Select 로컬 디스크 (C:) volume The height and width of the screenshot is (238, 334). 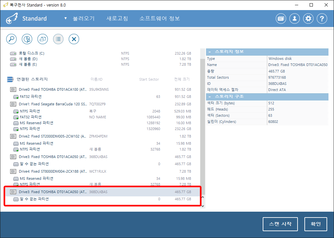[31, 53]
